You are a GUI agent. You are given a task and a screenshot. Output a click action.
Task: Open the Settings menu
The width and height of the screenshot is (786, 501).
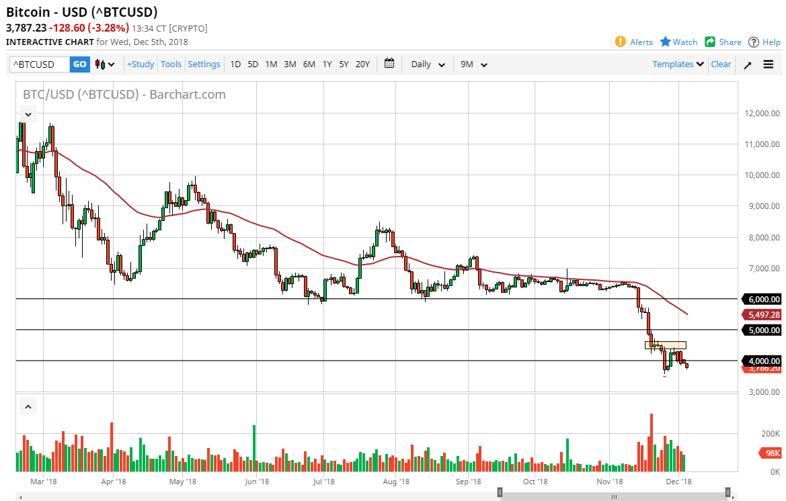tap(204, 64)
